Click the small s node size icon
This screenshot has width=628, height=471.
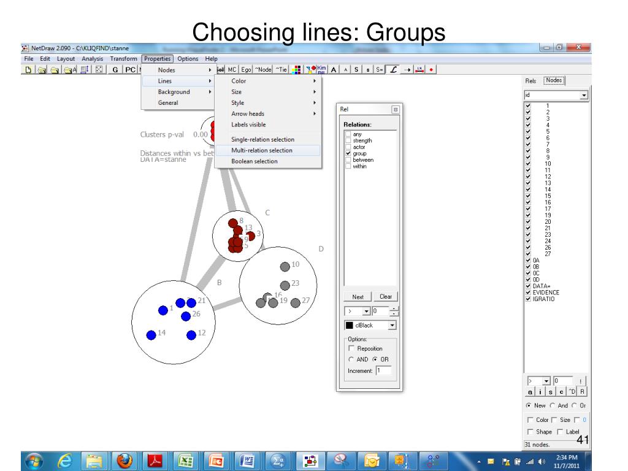368,70
